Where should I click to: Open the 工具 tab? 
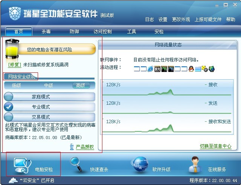click(131, 32)
